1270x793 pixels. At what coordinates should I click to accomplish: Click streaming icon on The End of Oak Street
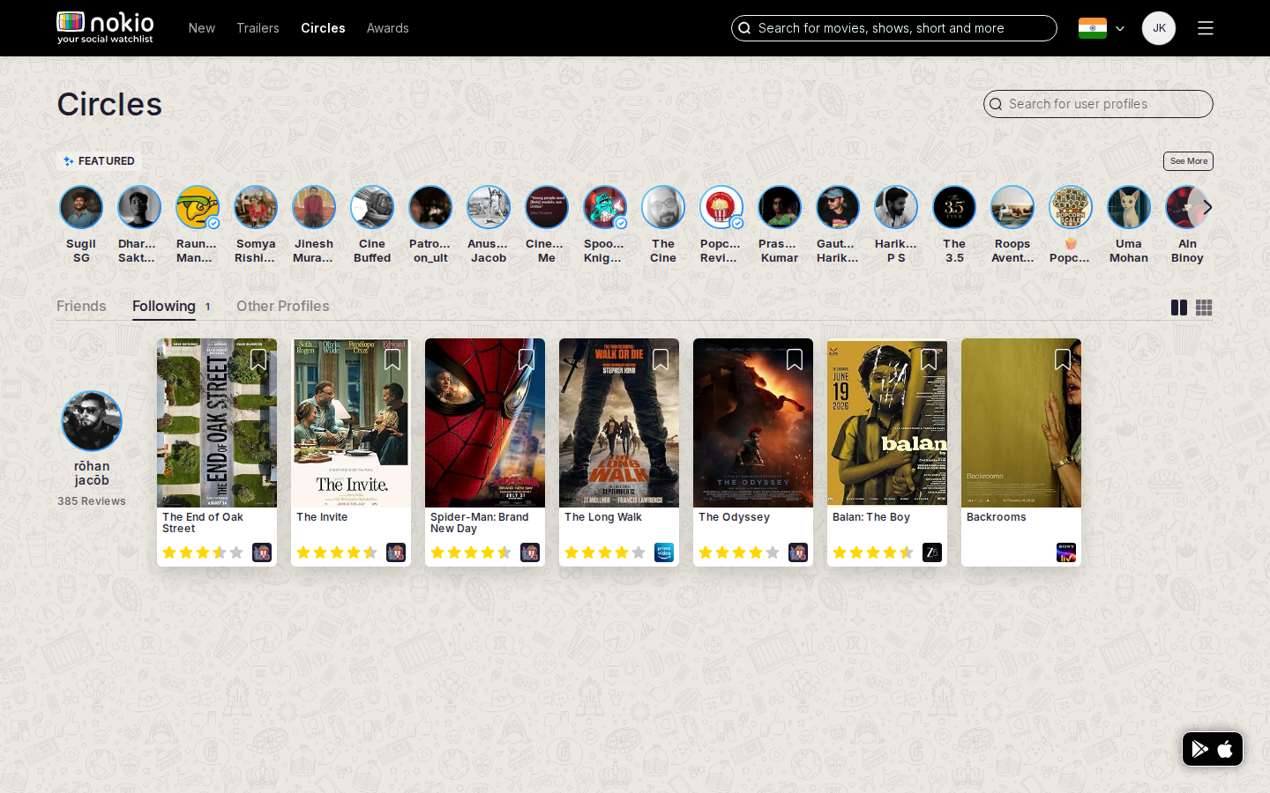pos(262,552)
